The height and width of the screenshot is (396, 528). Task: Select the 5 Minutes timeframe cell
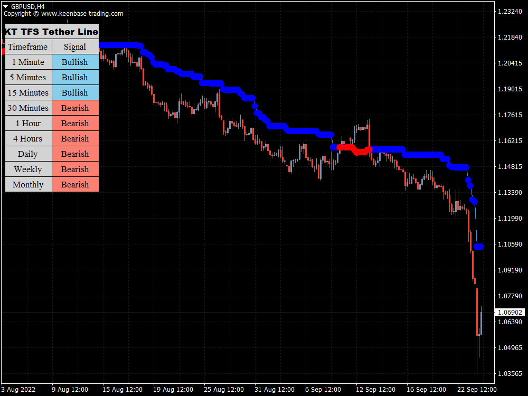pyautogui.click(x=29, y=77)
